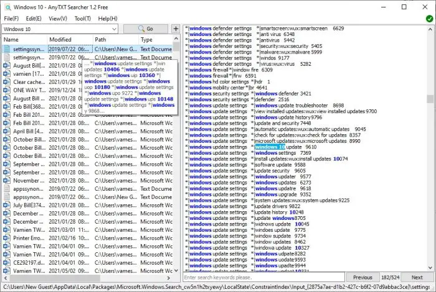Screen dimensions: 436x292
Task: Click the AnyTXT Searcher title bar icon
Action: click(7, 7)
